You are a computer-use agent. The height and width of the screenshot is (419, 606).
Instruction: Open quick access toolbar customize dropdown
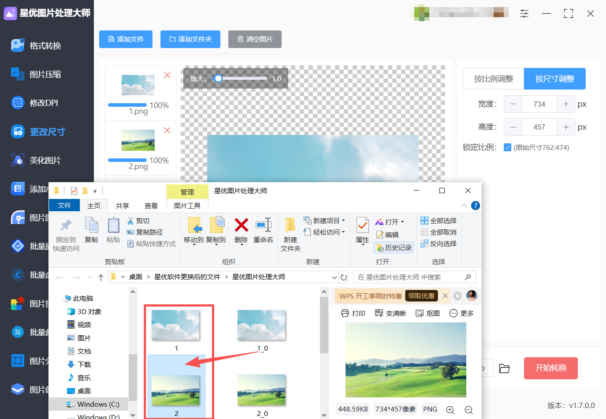pos(95,191)
